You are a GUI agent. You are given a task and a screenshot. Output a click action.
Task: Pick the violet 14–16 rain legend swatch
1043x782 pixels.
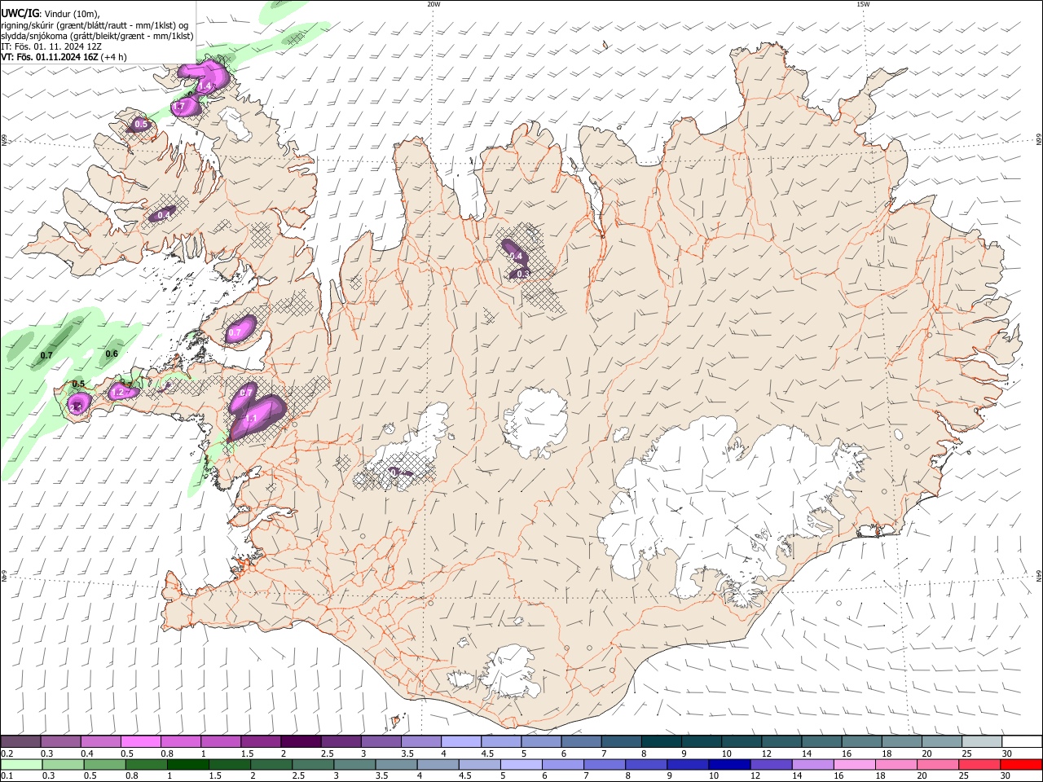[811, 764]
